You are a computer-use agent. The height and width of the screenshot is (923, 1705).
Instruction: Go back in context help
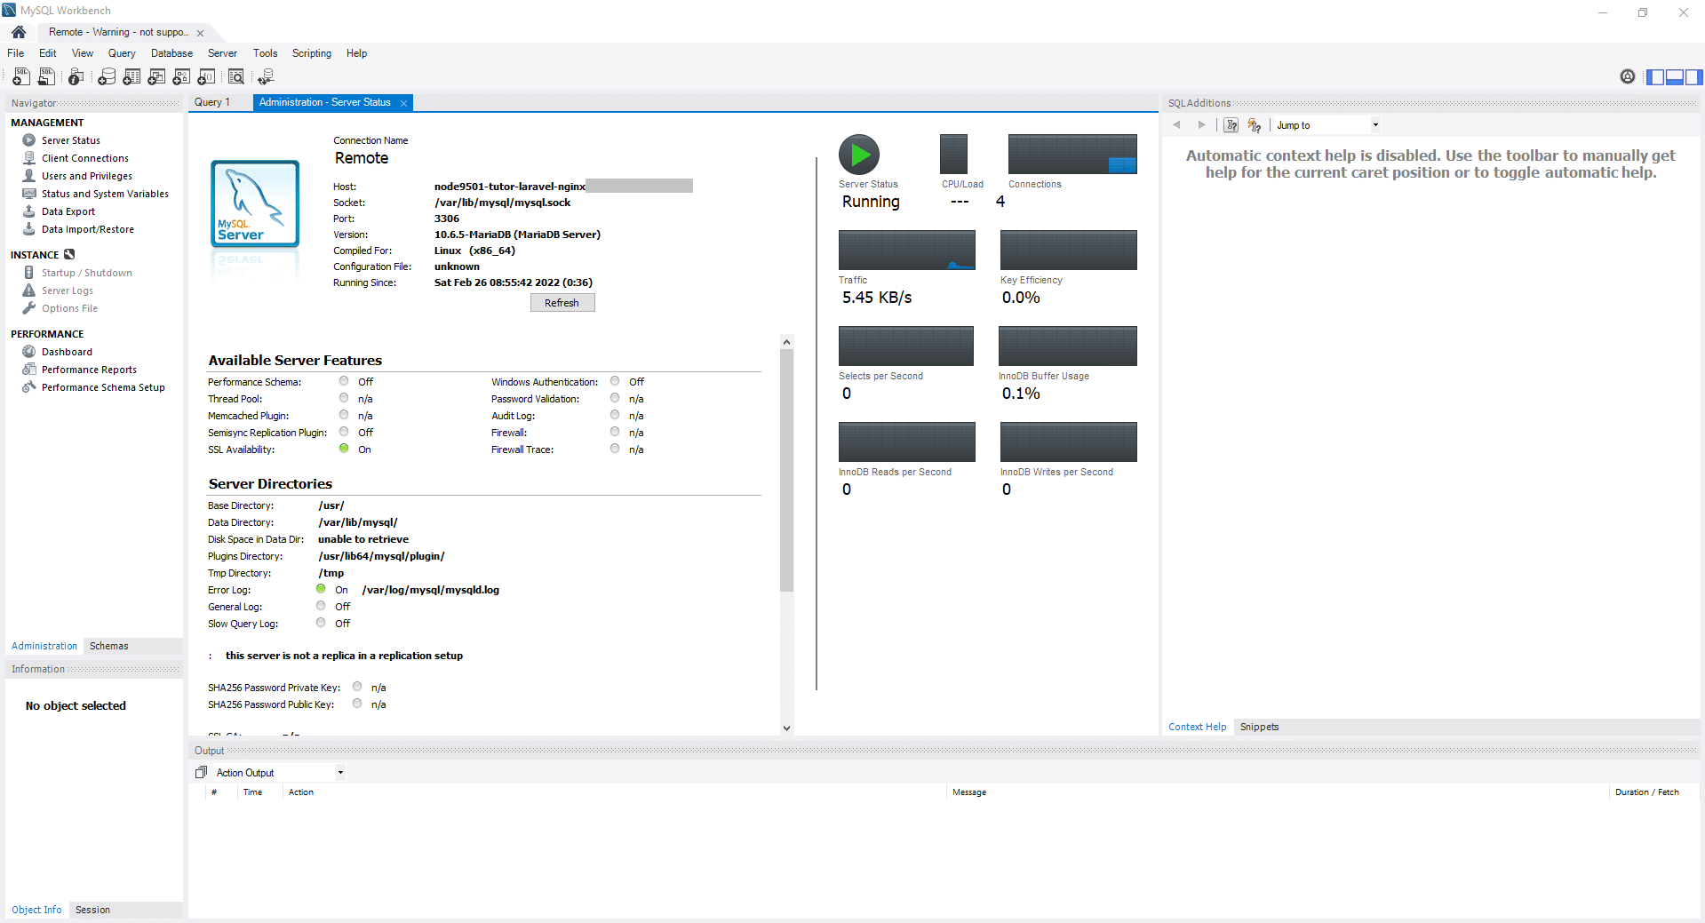[x=1177, y=125]
